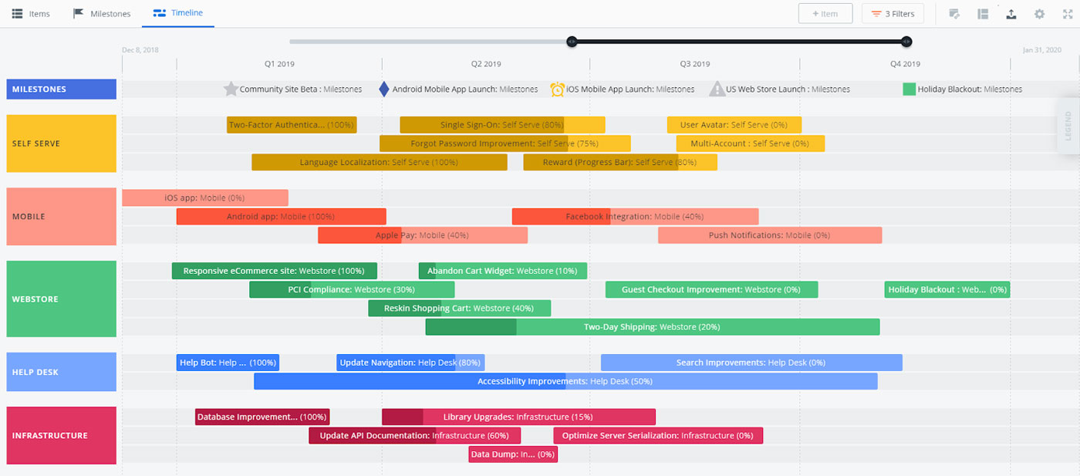Viewport: 1080px width, 476px height.
Task: Click the Holiday Blackout green square milestone
Action: pos(909,89)
